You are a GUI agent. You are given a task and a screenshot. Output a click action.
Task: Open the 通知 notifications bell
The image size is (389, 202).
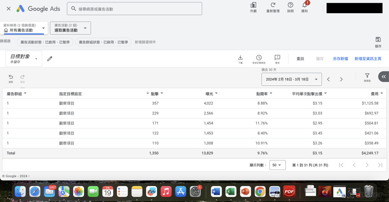pyautogui.click(x=305, y=5)
